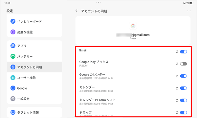
Task: Tap the sync arrows icon beside Gmail
Action: [x=177, y=52]
